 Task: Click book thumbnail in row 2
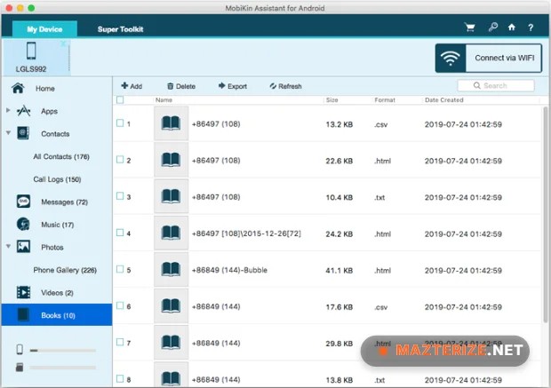coord(172,160)
